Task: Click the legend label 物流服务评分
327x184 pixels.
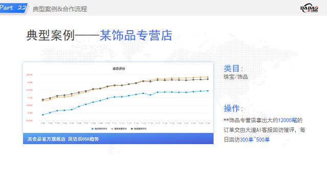Action: pyautogui.click(x=140, y=129)
